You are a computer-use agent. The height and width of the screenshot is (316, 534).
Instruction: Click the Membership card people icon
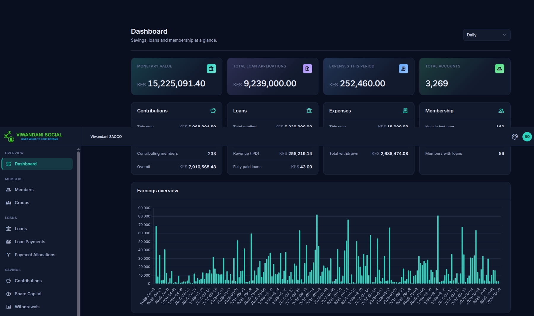[501, 111]
